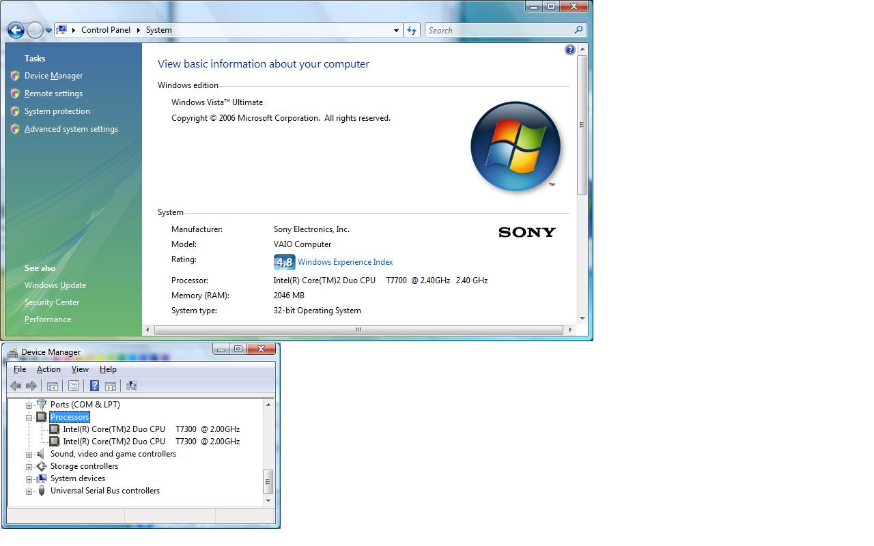
Task: Open the recent pages dropdown beside the navigation arrows
Action: click(48, 31)
